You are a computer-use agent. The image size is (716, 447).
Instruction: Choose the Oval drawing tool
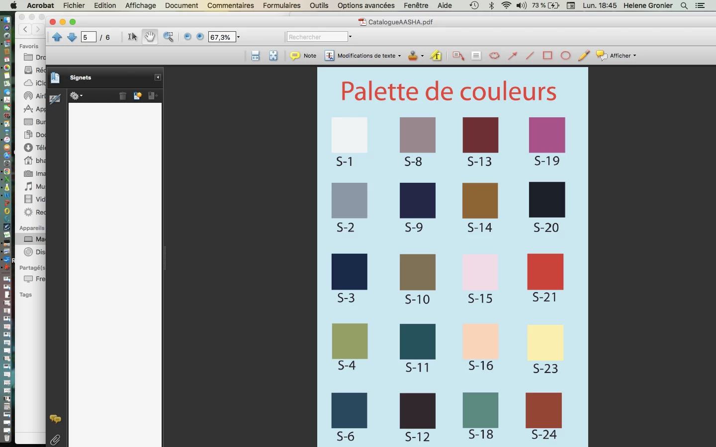pyautogui.click(x=565, y=56)
